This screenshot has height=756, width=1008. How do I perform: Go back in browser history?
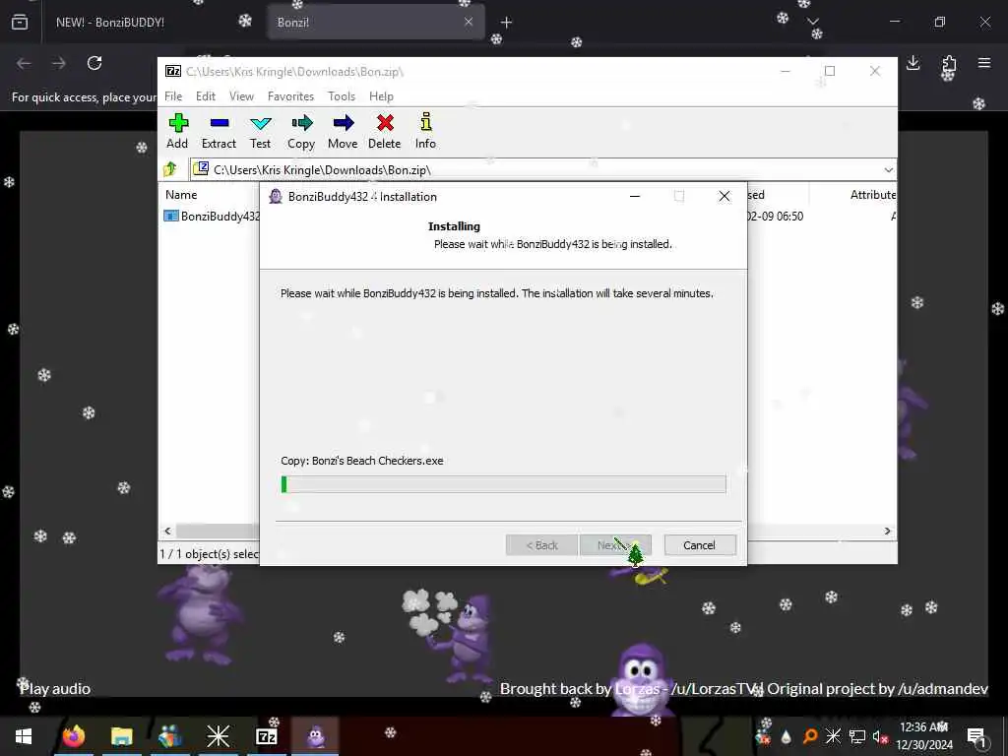coord(24,62)
